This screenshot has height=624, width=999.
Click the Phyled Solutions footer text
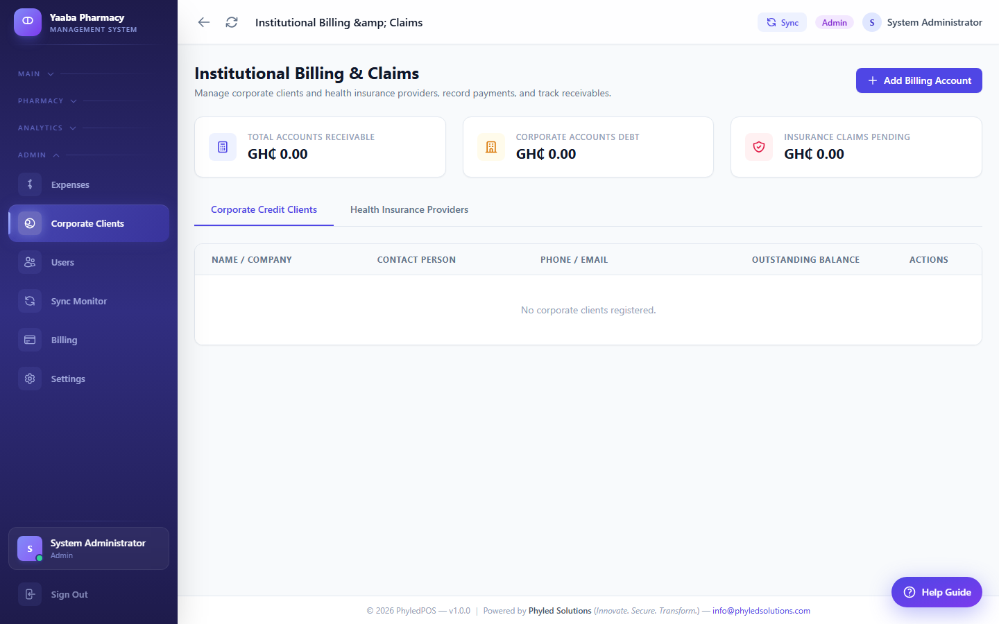click(x=560, y=611)
